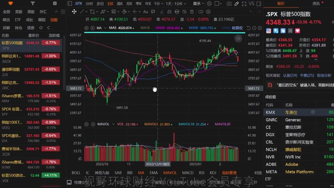The image size is (334, 188).
Task: Expand the MAVOL indicator type dropdown
Action: click(113, 124)
